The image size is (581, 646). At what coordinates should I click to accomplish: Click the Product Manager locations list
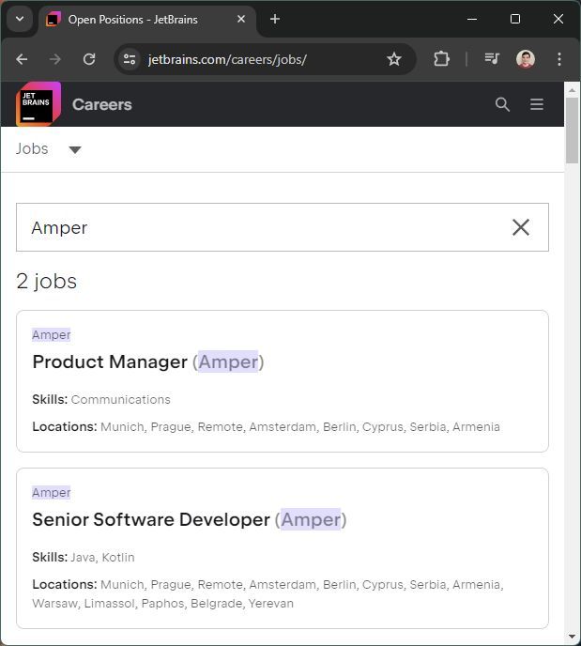300,426
